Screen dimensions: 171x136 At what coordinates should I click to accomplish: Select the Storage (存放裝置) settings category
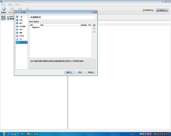click(x=22, y=26)
